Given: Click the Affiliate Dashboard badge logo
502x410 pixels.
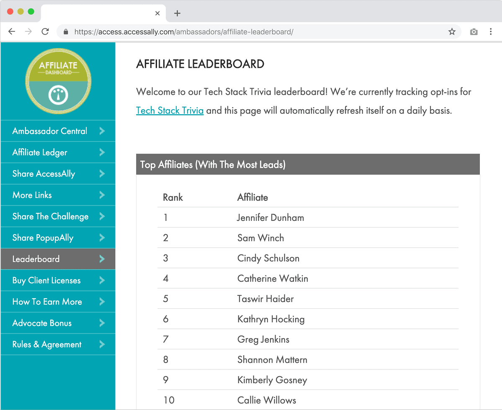Looking at the screenshot, I should tap(58, 80).
